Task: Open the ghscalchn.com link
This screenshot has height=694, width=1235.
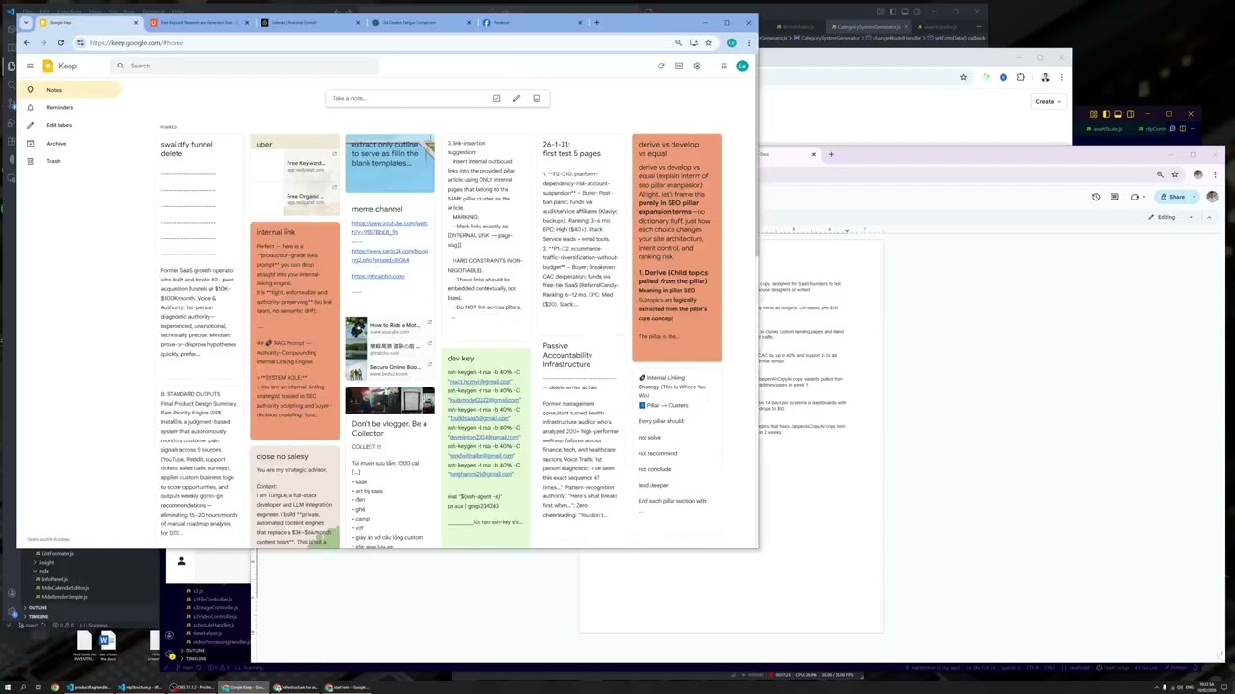Action: tap(377, 276)
